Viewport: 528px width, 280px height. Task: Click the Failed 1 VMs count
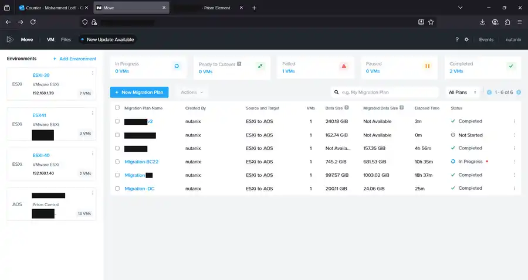click(x=288, y=71)
